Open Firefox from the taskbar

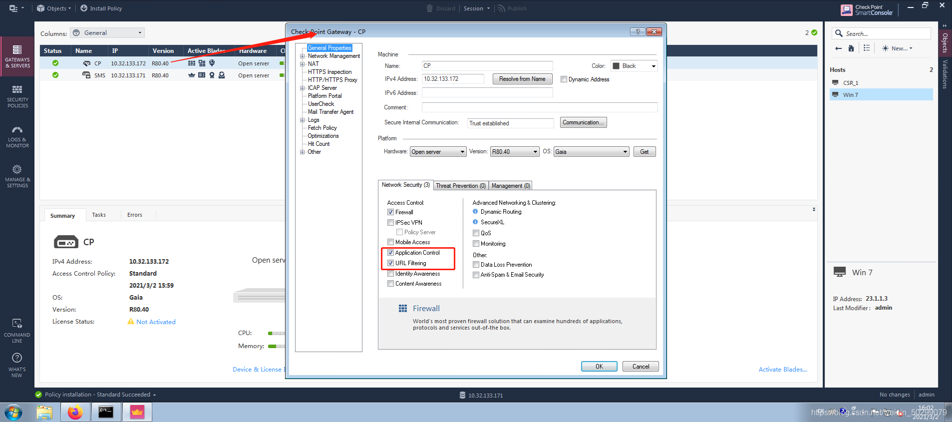click(x=75, y=413)
